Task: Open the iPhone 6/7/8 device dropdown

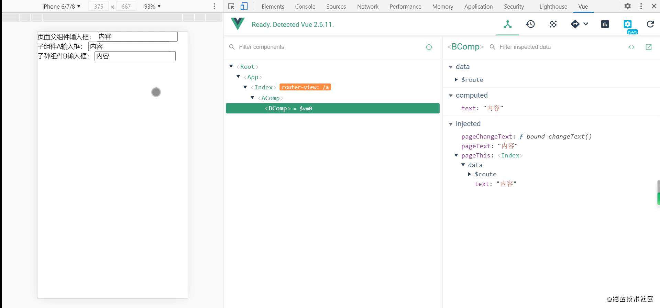Action: [x=62, y=7]
